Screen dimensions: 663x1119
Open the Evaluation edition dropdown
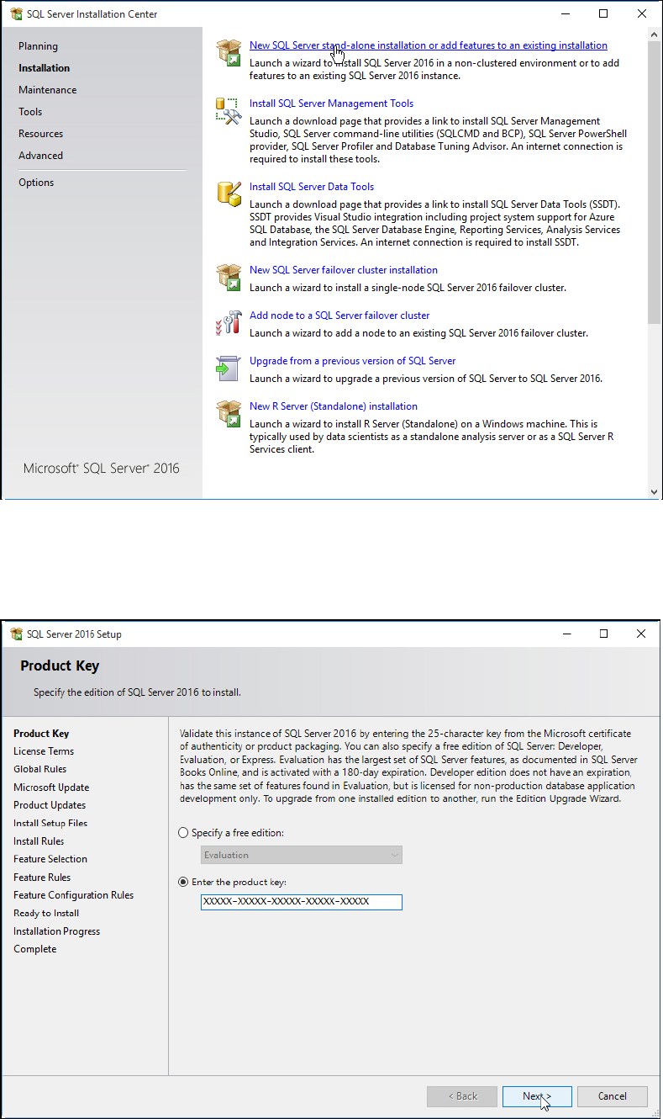(302, 855)
